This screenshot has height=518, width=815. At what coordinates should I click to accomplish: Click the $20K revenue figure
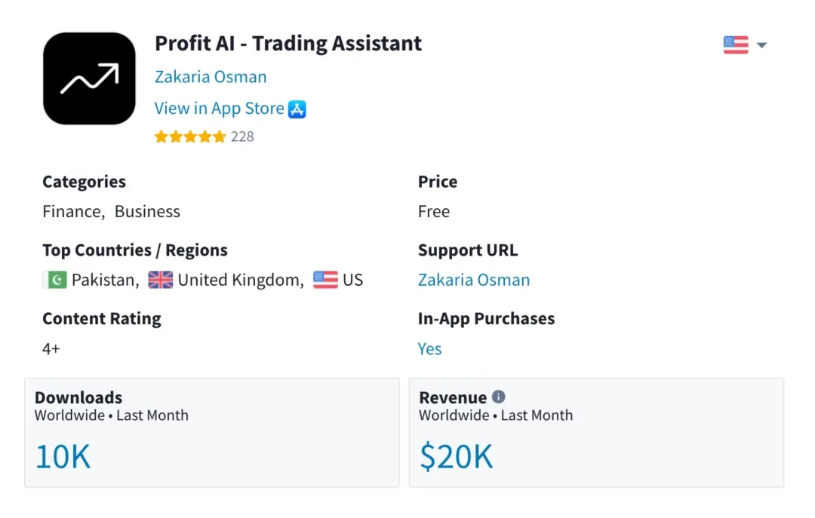(x=456, y=457)
